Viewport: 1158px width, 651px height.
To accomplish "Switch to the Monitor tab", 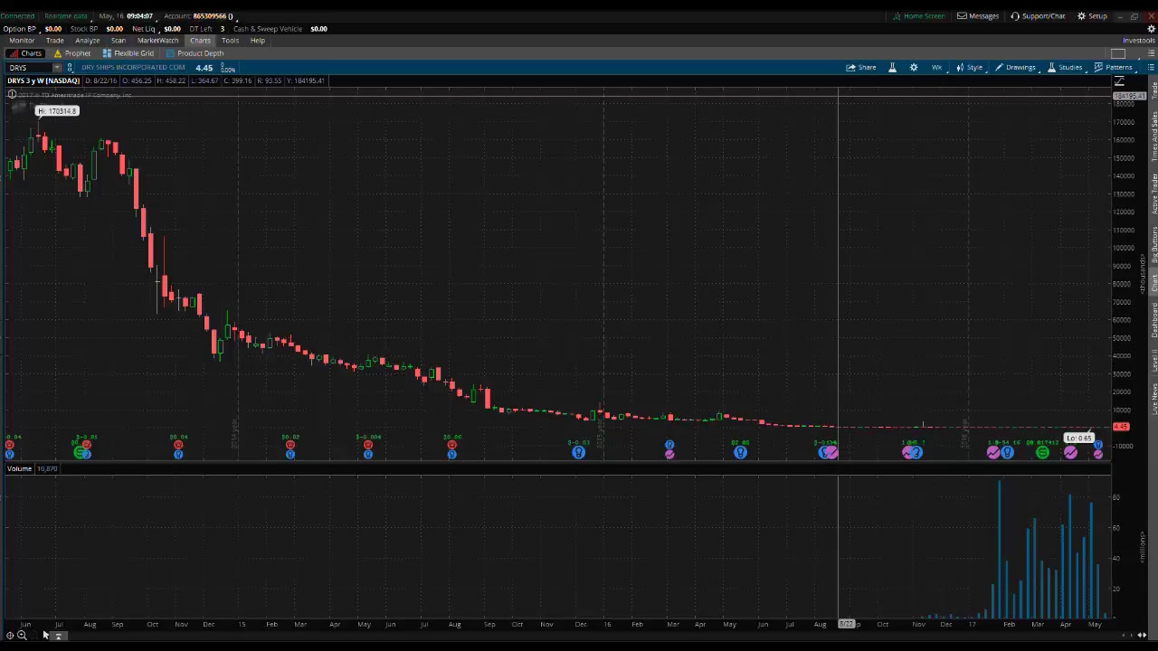I will 22,41.
